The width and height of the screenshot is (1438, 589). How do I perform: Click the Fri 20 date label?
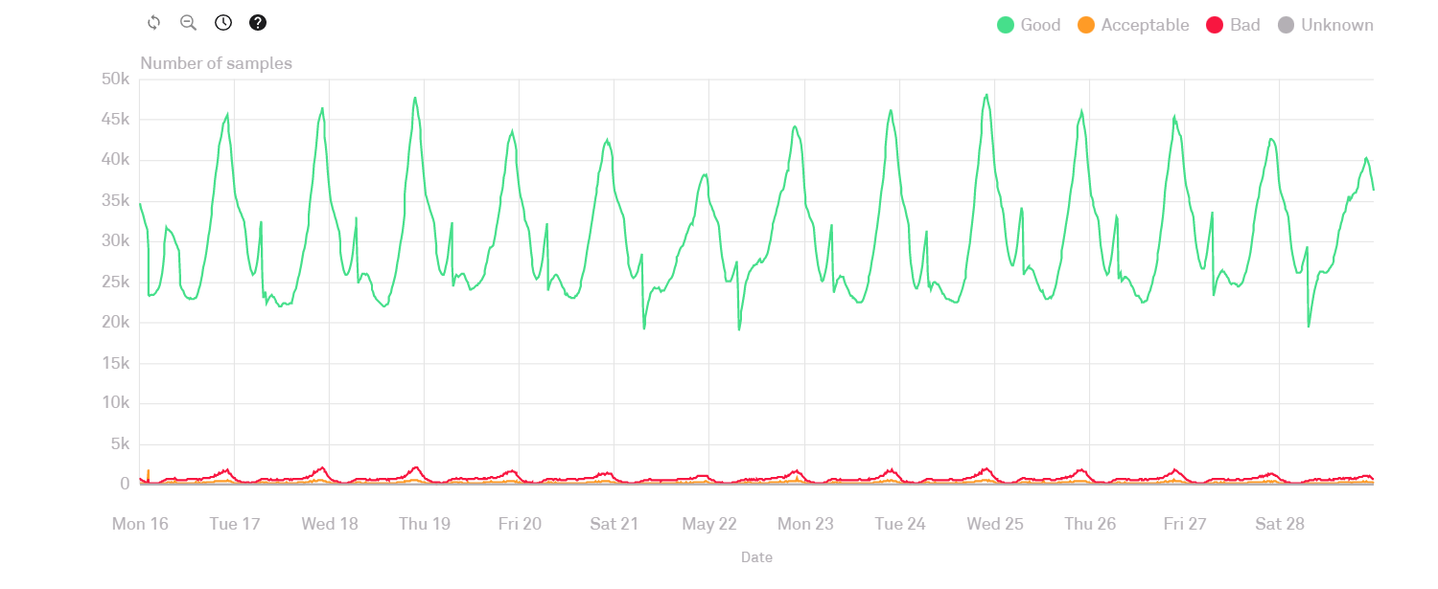pos(520,524)
